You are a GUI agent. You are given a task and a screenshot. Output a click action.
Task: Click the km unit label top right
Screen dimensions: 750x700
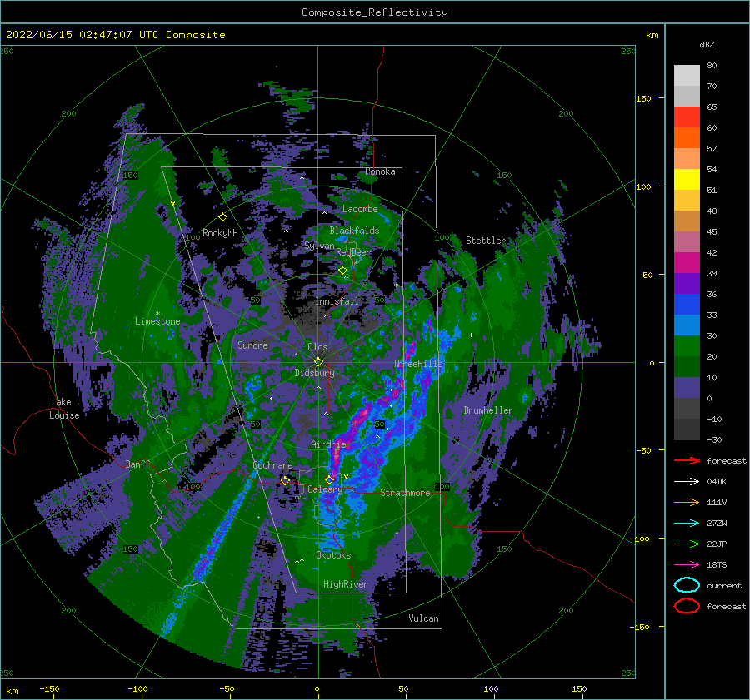(x=652, y=35)
